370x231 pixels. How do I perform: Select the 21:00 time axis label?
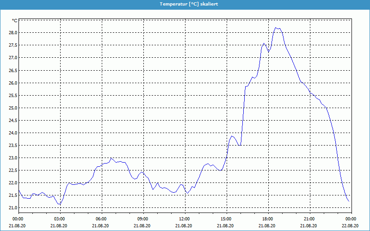coord(309,219)
